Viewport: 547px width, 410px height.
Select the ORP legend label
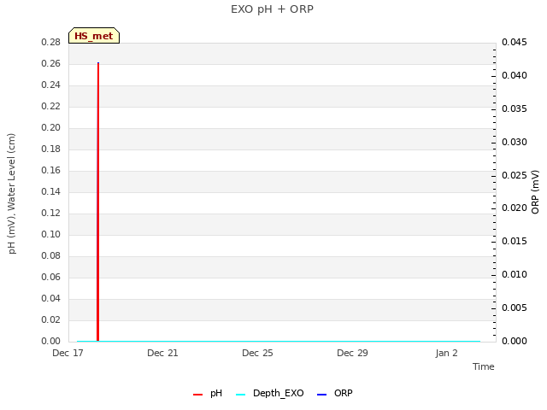344,393
